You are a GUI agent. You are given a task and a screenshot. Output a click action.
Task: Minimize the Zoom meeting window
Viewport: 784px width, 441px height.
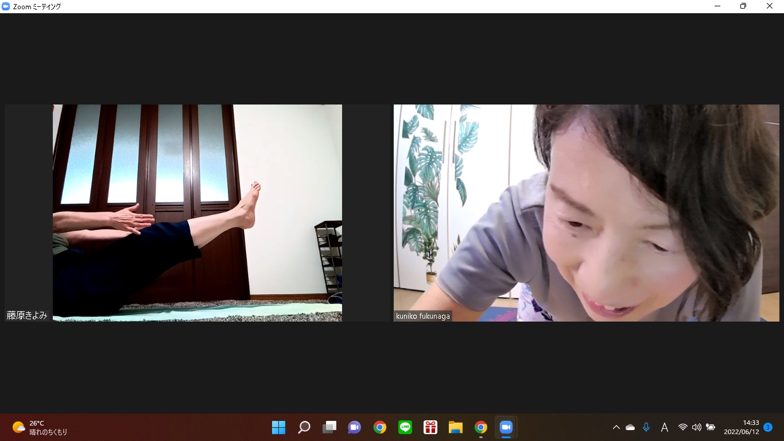click(717, 6)
